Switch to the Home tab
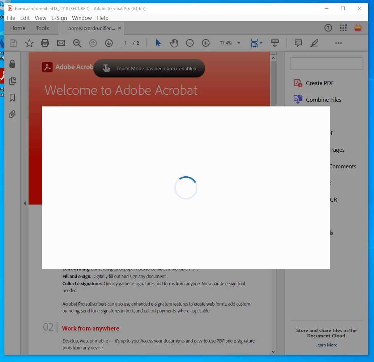374x362 pixels. tap(18, 28)
